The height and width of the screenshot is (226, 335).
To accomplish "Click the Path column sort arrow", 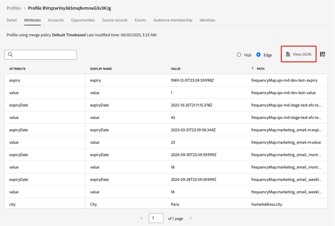I will point(252,69).
